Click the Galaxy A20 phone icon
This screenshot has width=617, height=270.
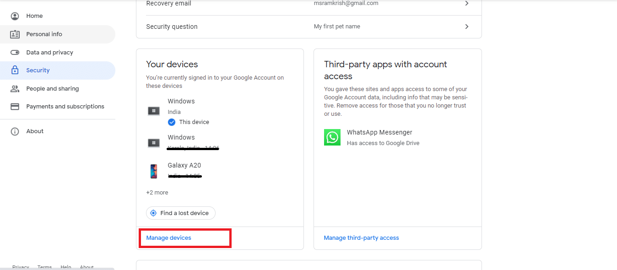click(x=154, y=171)
